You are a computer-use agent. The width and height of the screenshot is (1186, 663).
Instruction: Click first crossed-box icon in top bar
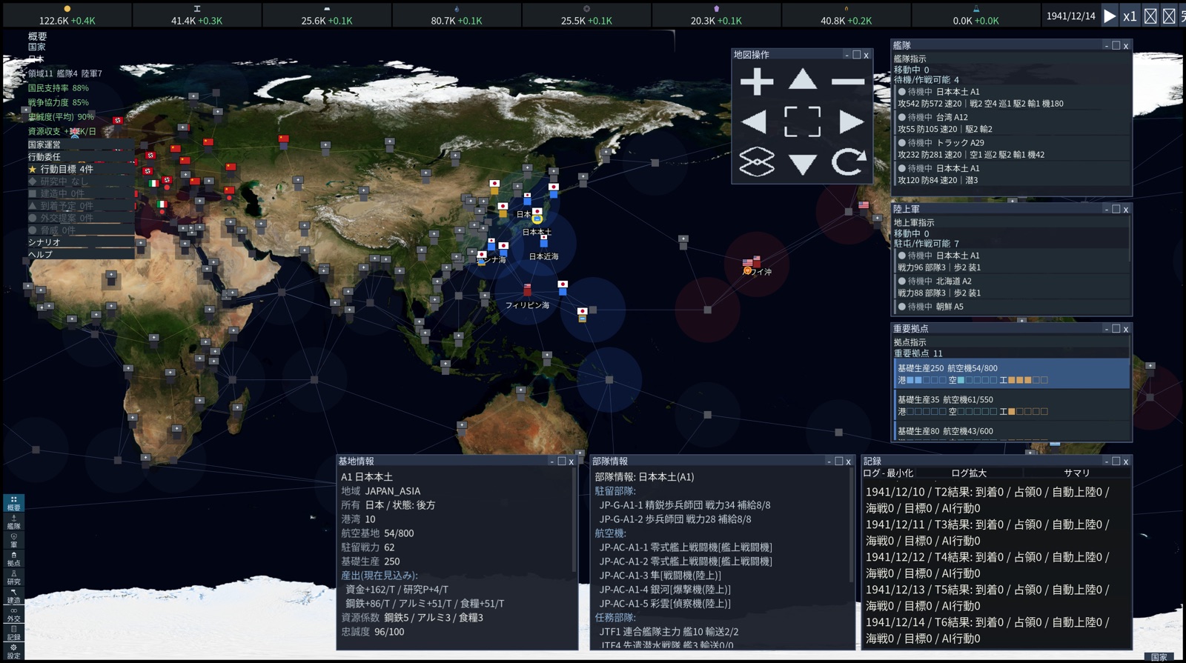tap(1150, 16)
